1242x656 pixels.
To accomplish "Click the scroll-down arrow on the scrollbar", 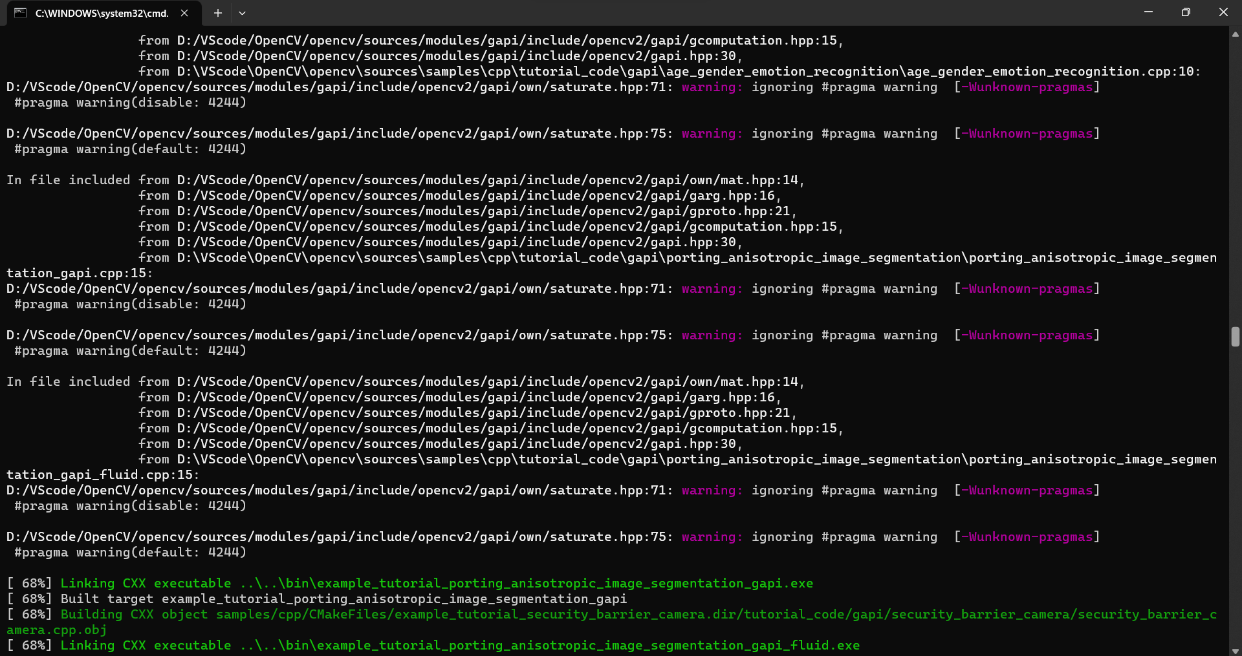I will (x=1234, y=650).
